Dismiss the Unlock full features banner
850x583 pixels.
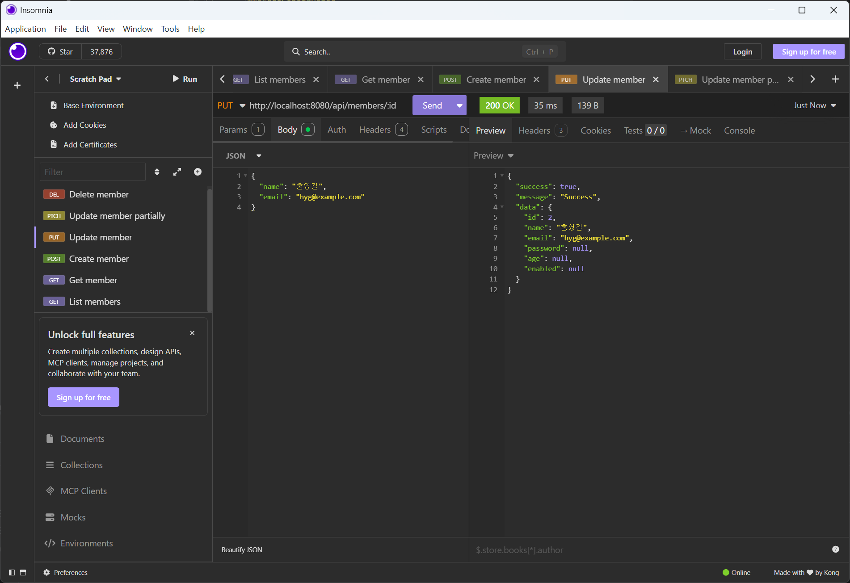coord(192,333)
